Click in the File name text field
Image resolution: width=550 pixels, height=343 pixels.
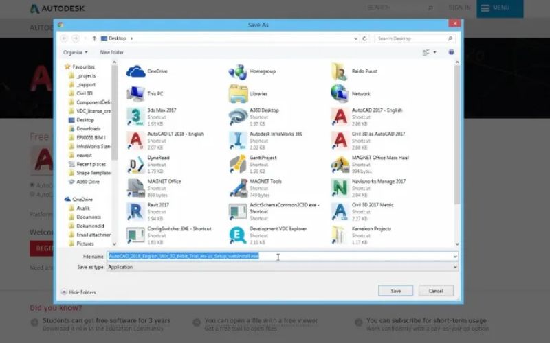279,256
